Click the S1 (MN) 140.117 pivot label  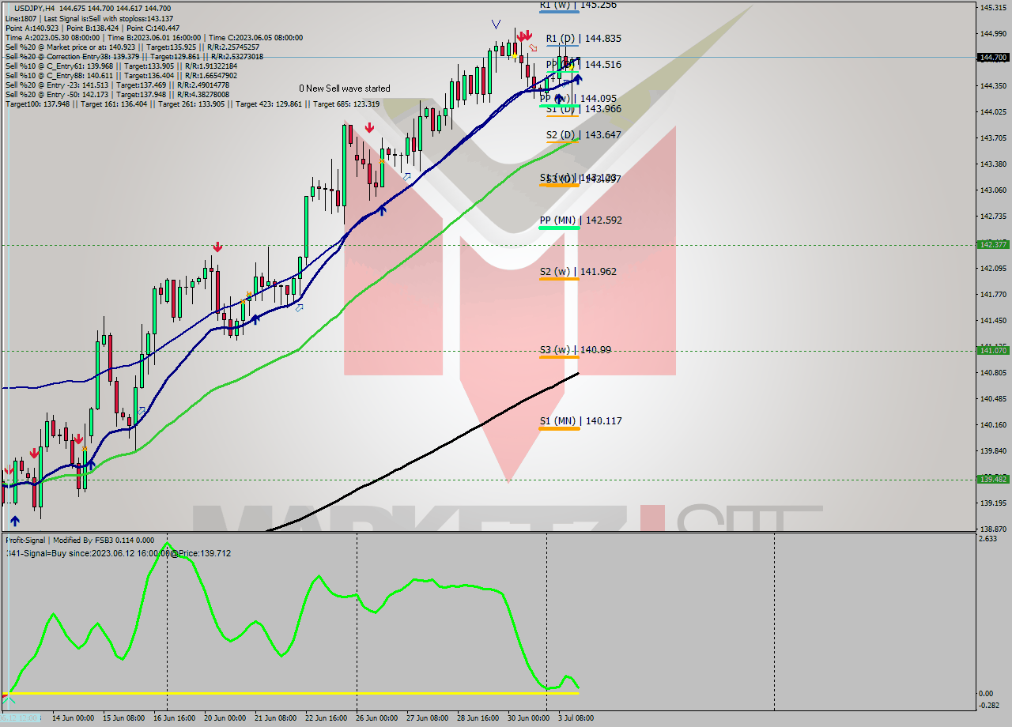click(x=580, y=421)
